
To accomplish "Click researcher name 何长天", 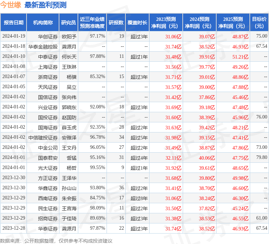I will pyautogui.click(x=69, y=57).
